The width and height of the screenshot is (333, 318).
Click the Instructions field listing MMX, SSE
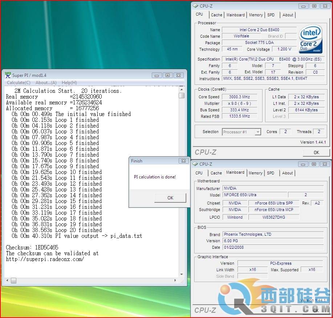[x=273, y=78]
